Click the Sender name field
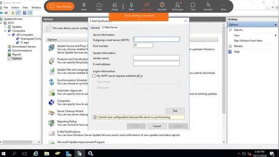The width and height of the screenshot is (279, 157). [157, 58]
